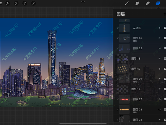Select upper 图层 26 layer with N mode
This screenshot has height=125, width=166.
[x=138, y=38]
